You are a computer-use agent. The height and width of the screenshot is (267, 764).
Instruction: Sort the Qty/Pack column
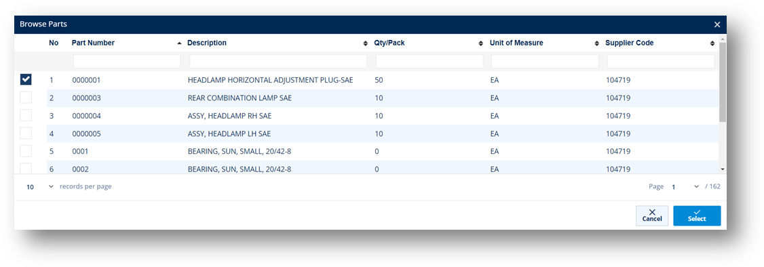click(x=481, y=43)
